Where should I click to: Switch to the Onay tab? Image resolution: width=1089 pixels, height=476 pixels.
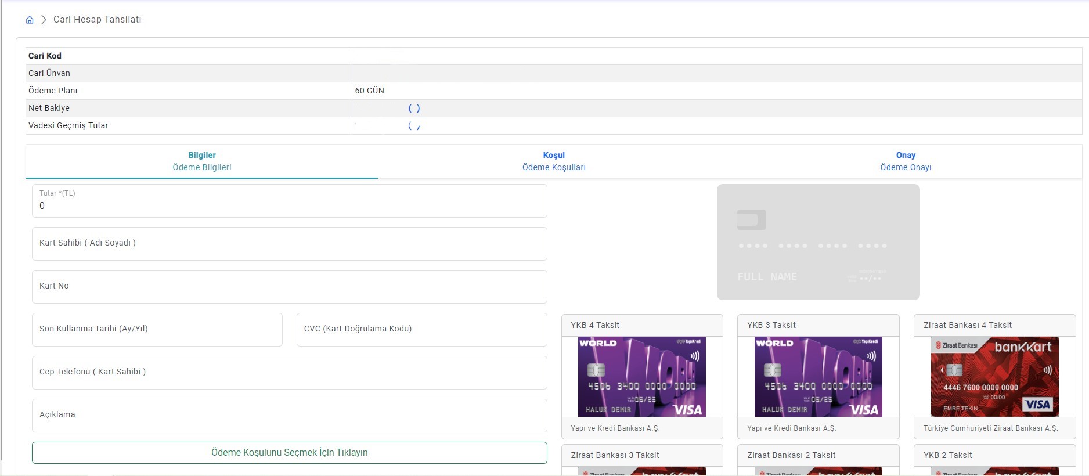point(905,161)
